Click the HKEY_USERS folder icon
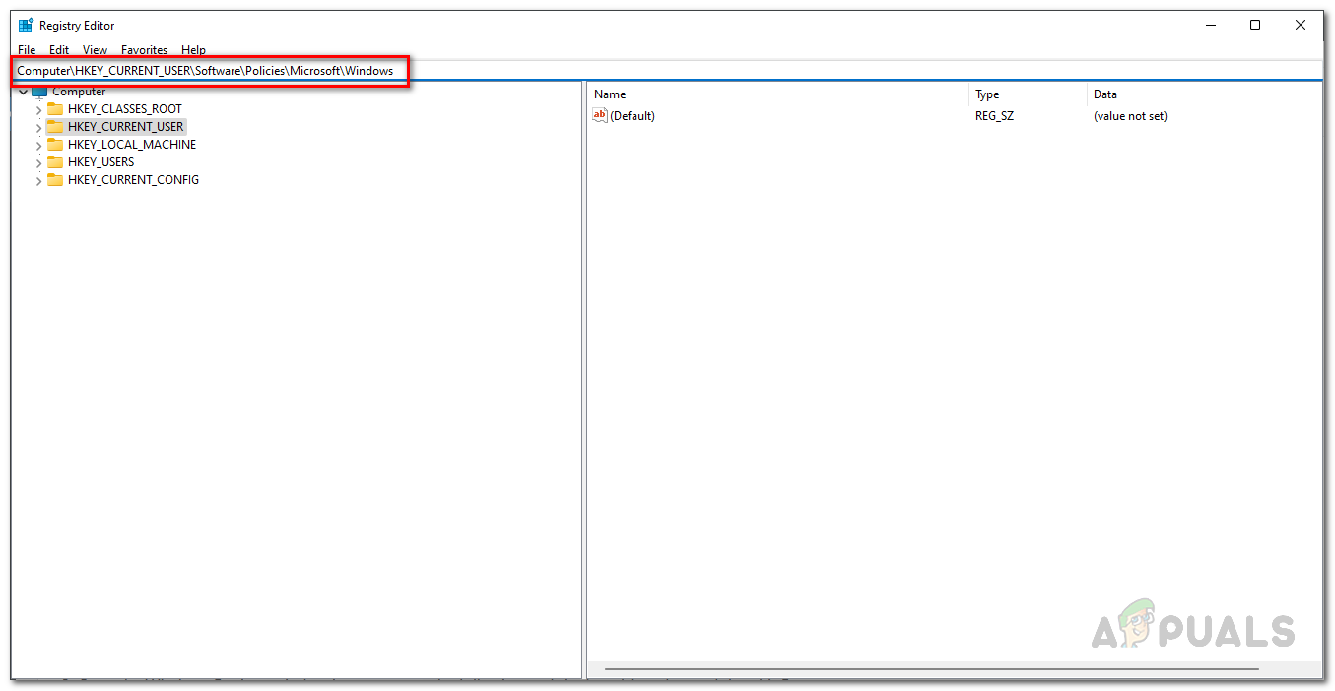The width and height of the screenshot is (1335, 691). [x=55, y=162]
